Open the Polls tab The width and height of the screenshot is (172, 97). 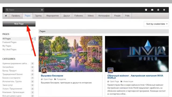click(127, 16)
